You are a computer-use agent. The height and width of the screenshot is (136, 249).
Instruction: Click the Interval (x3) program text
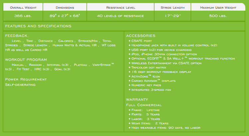(x=58, y=65)
